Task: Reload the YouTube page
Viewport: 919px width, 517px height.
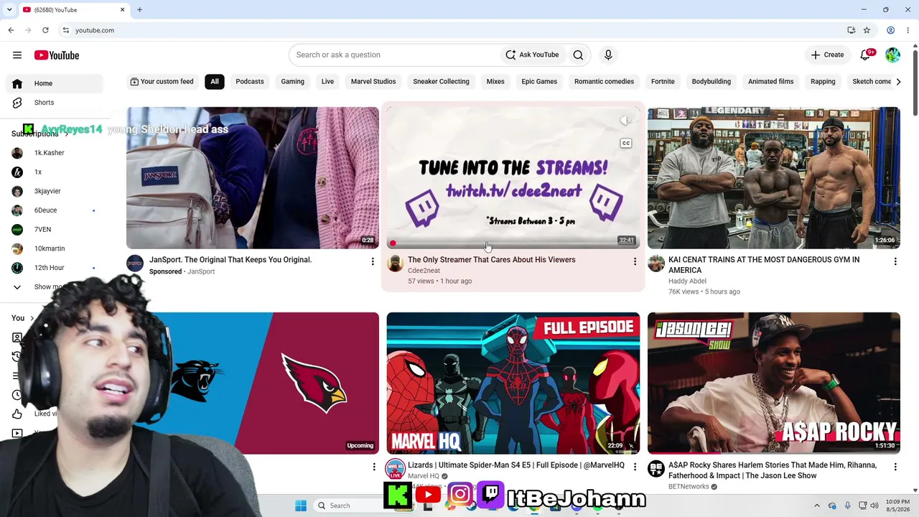Action: point(45,30)
